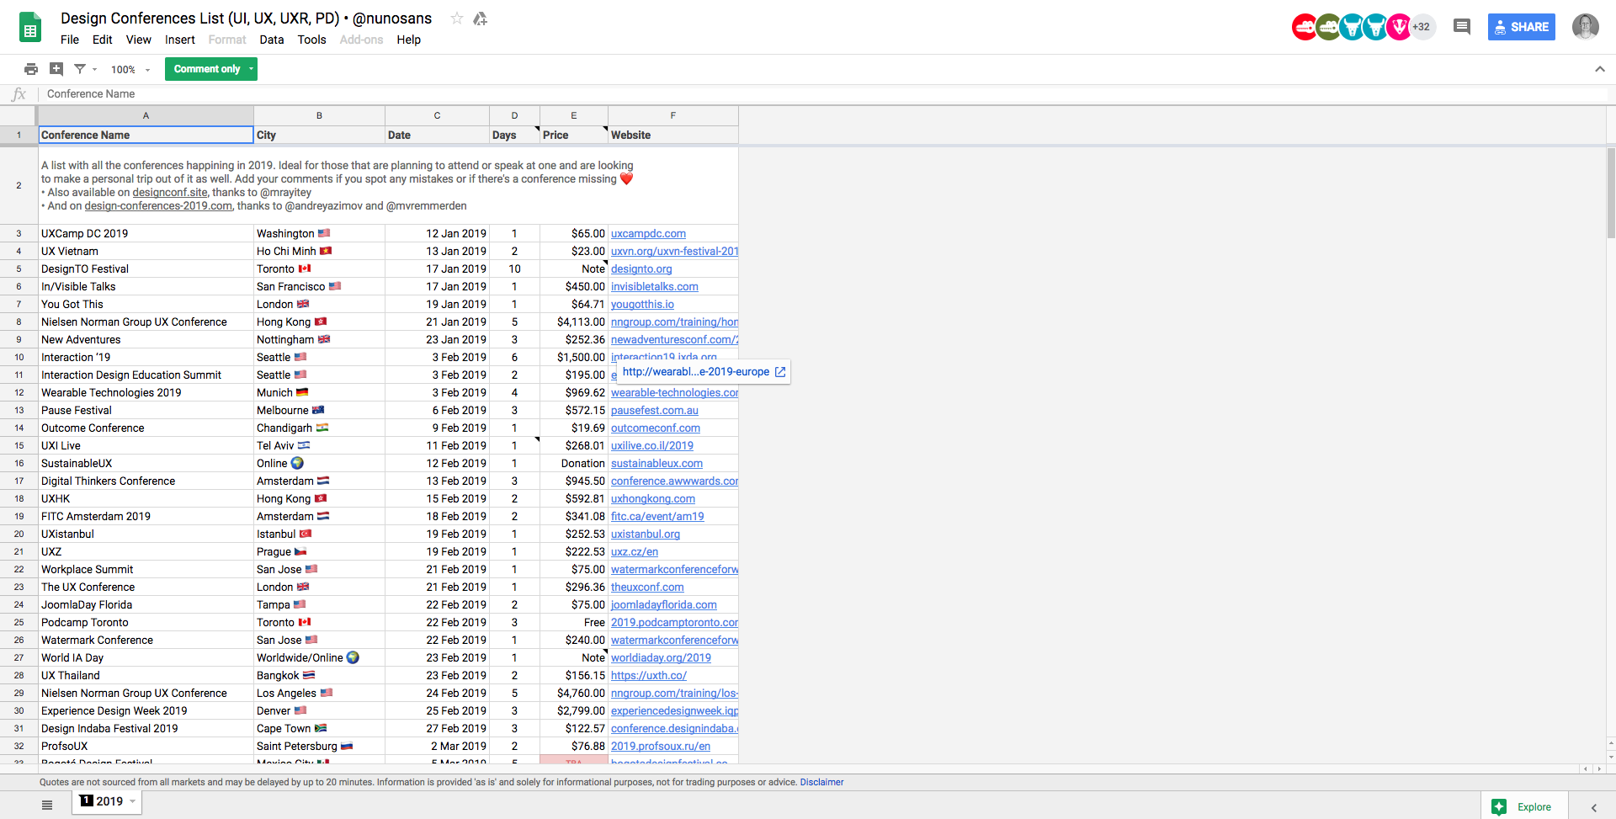
Task: Open the Disclaimer link
Action: 821,782
